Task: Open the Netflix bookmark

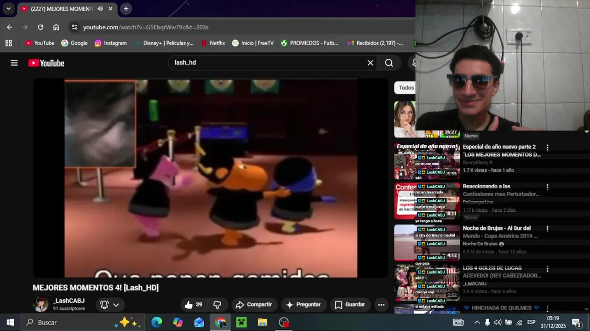Action: click(x=213, y=43)
